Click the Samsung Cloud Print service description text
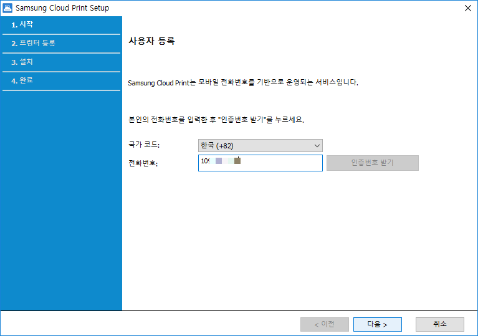Screen dimensions: 478x336 (x=243, y=82)
